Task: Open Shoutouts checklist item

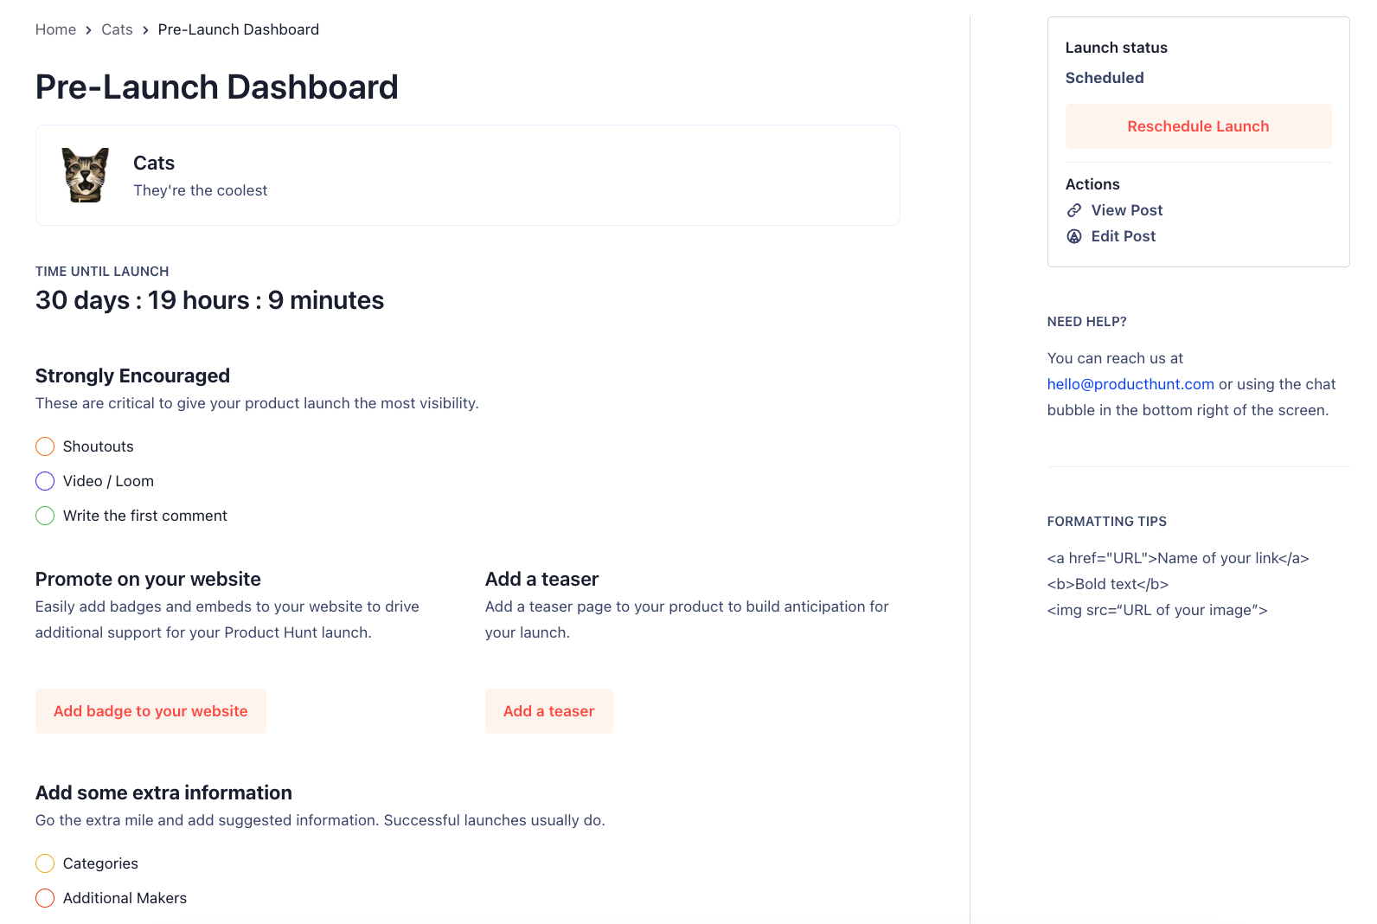Action: pyautogui.click(x=99, y=446)
